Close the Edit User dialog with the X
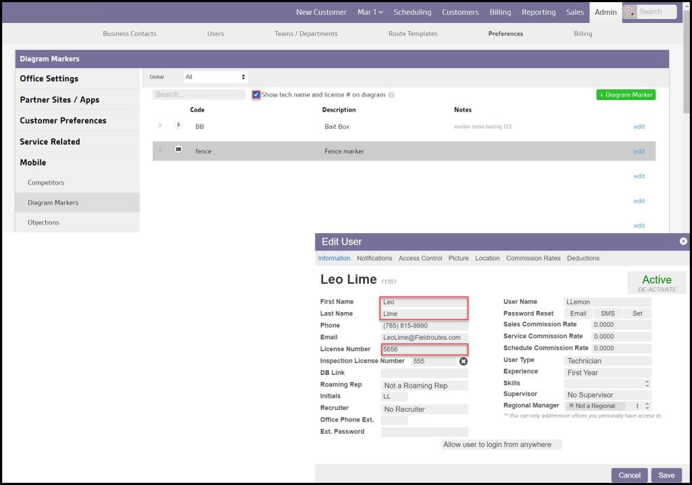692x485 pixels. point(683,241)
